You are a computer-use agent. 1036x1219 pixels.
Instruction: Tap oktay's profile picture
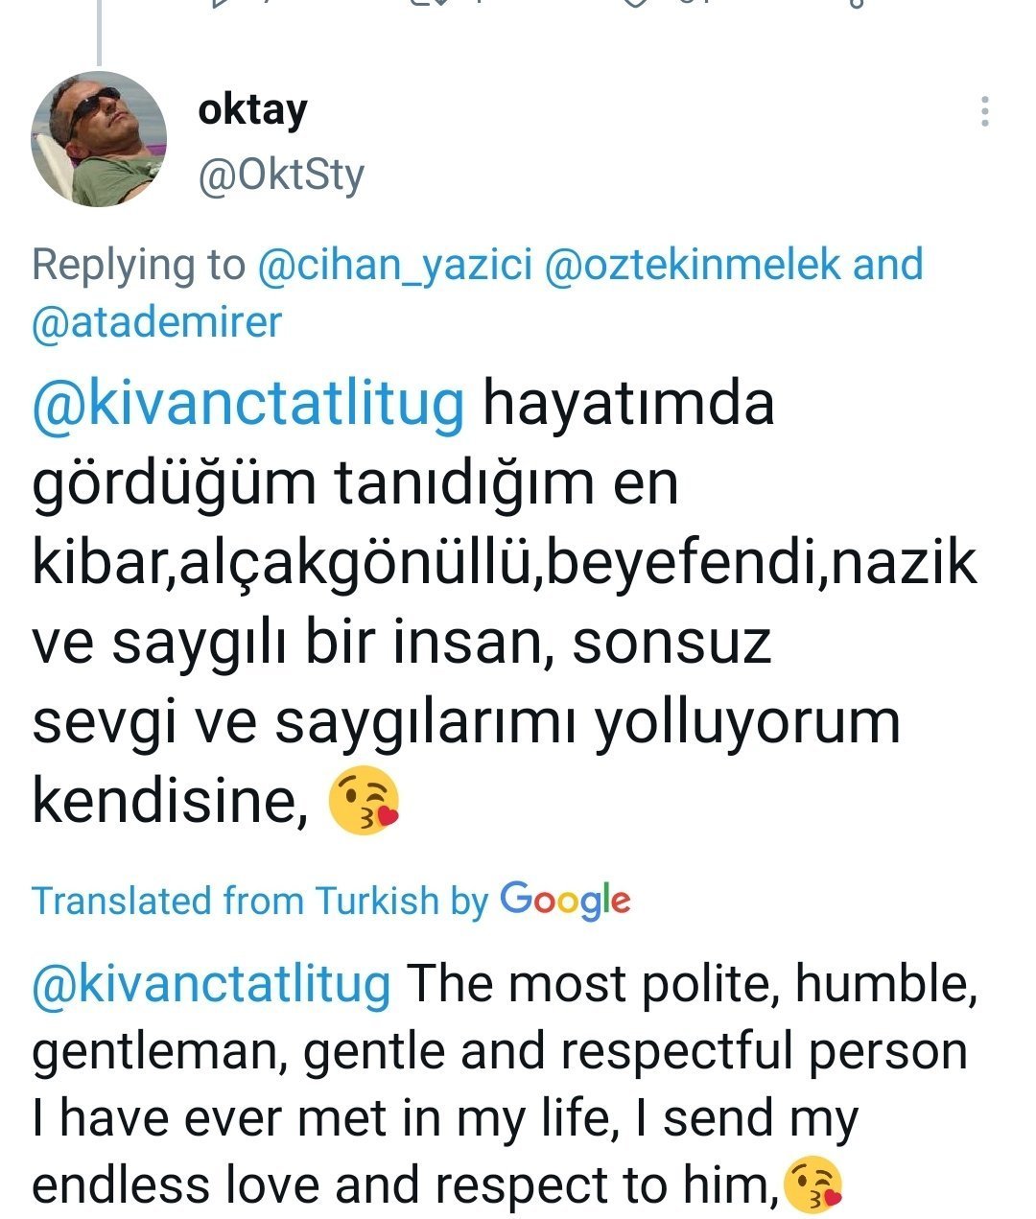(x=99, y=139)
